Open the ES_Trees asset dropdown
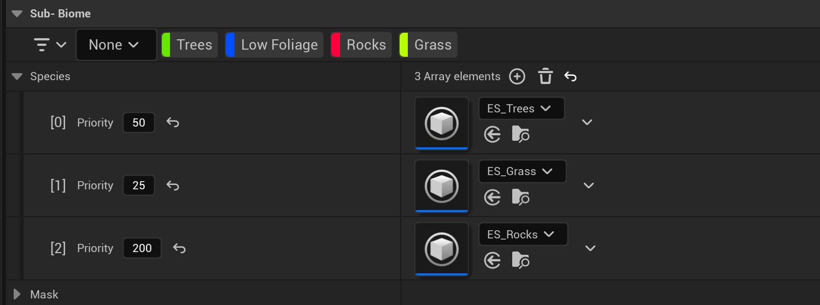 521,109
